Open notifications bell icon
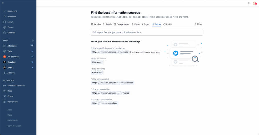Image resolution: width=259 pixels, height=135 pixels. tap(248, 3)
